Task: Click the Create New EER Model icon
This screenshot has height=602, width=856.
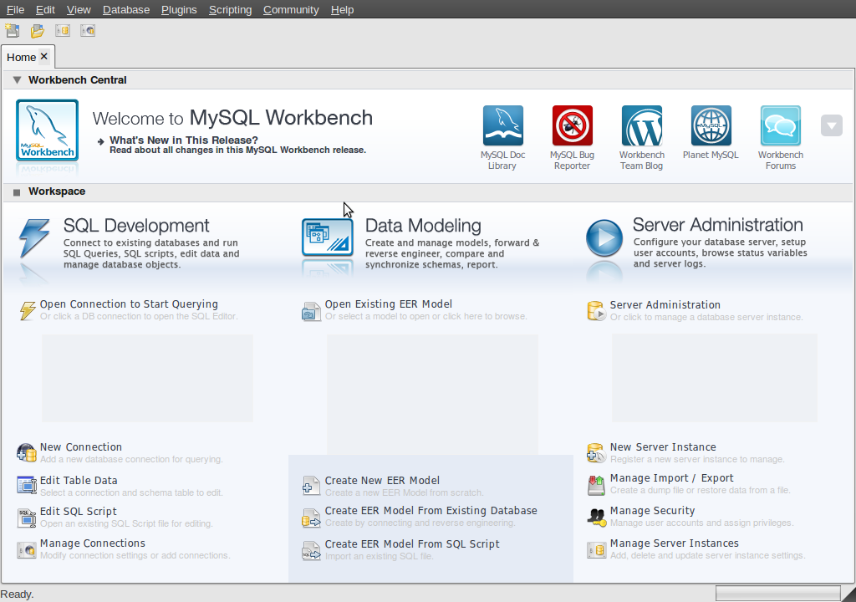Action: point(311,486)
